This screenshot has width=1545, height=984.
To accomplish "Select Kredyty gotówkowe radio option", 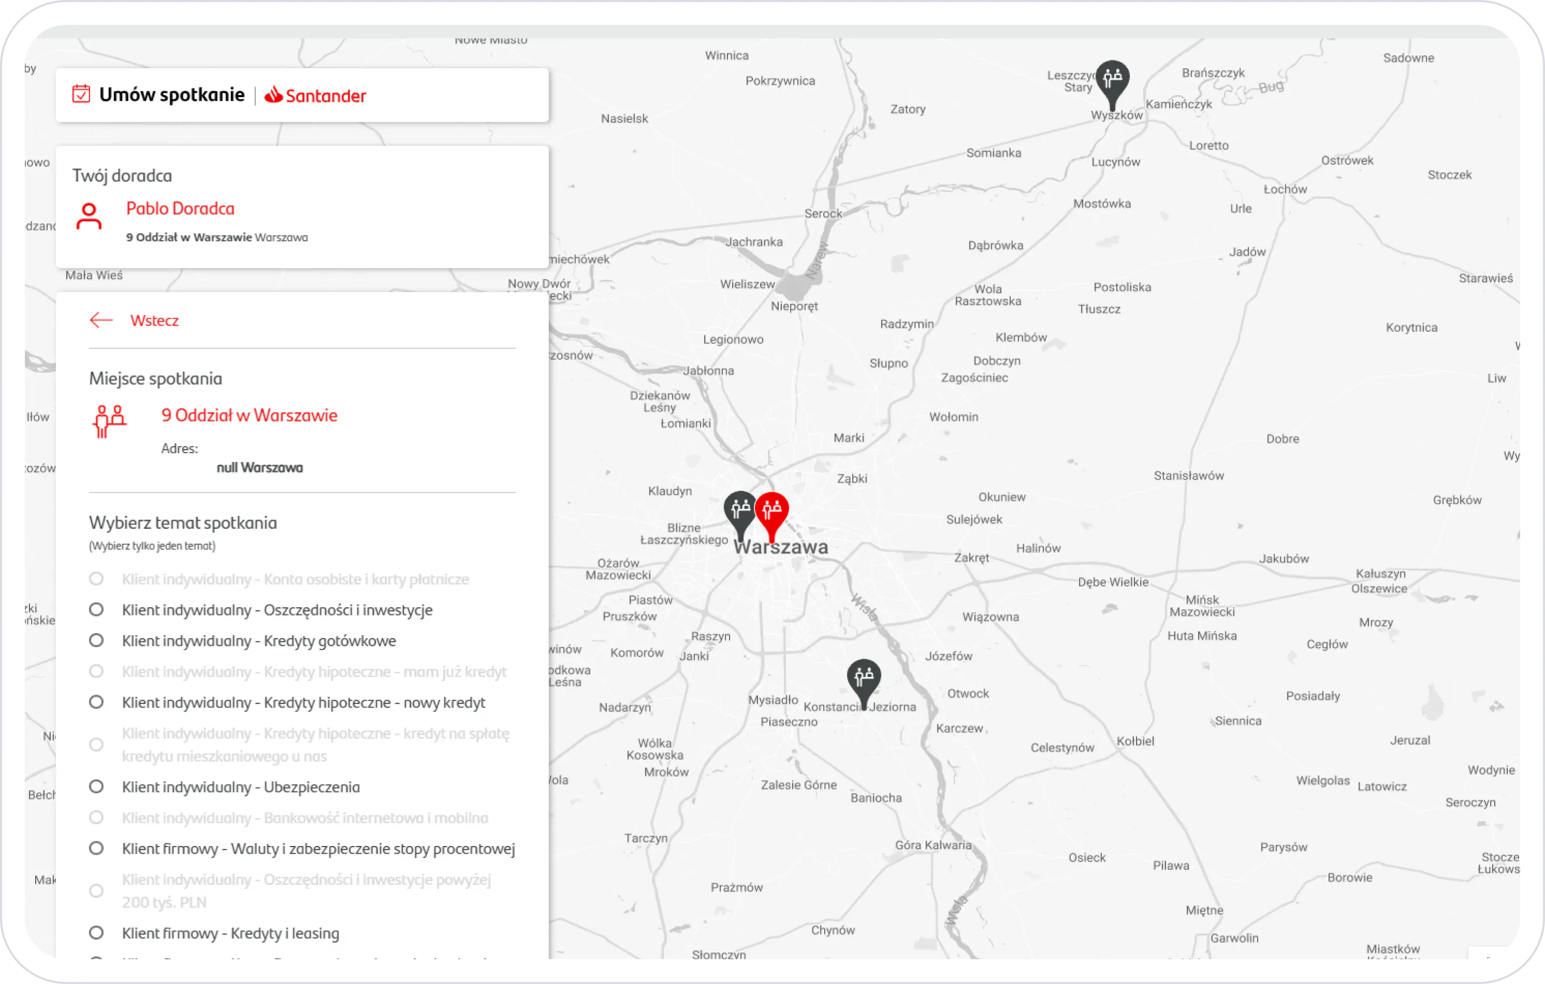I will pos(96,640).
